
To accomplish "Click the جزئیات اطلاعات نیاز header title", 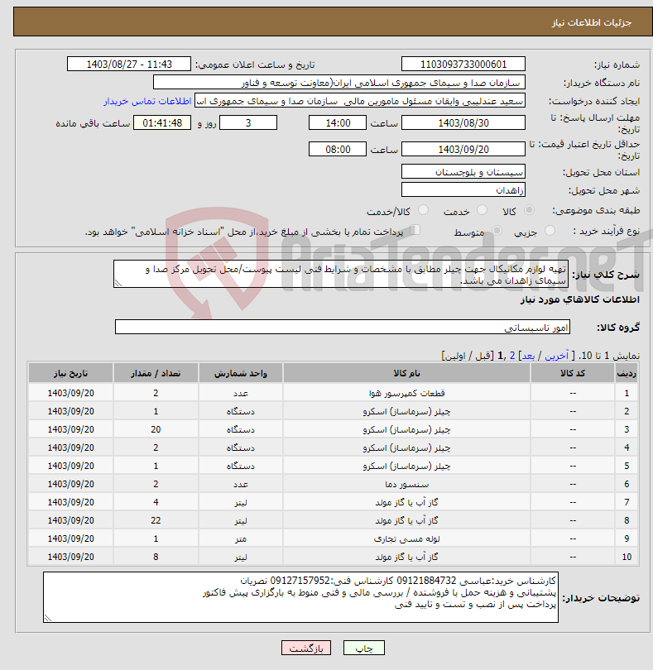I will point(591,22).
